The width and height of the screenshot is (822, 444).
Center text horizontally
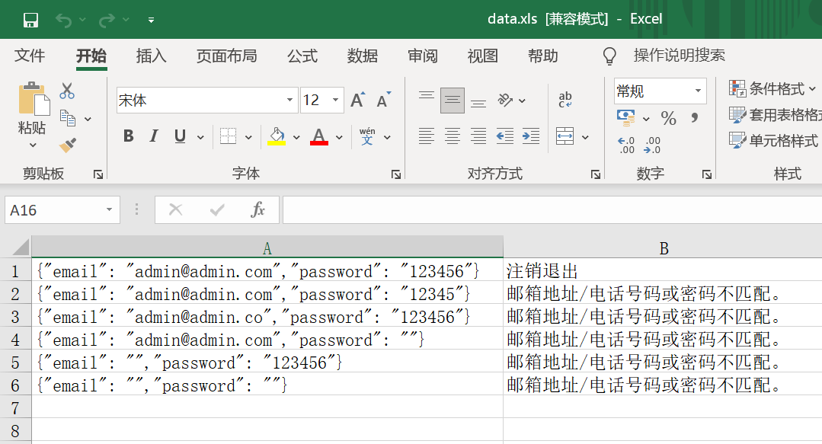coord(453,136)
